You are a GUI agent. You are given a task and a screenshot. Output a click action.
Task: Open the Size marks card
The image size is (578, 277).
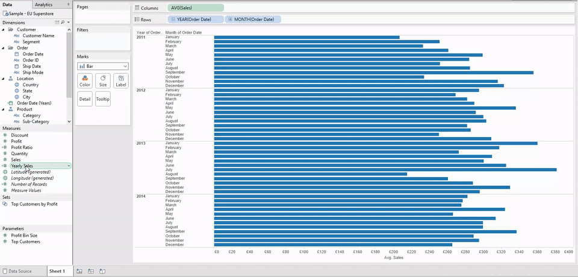tap(102, 81)
